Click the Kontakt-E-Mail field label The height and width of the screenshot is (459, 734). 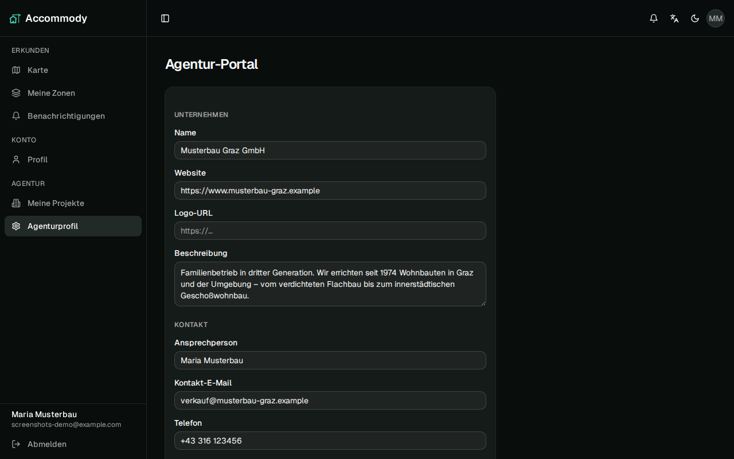203,383
